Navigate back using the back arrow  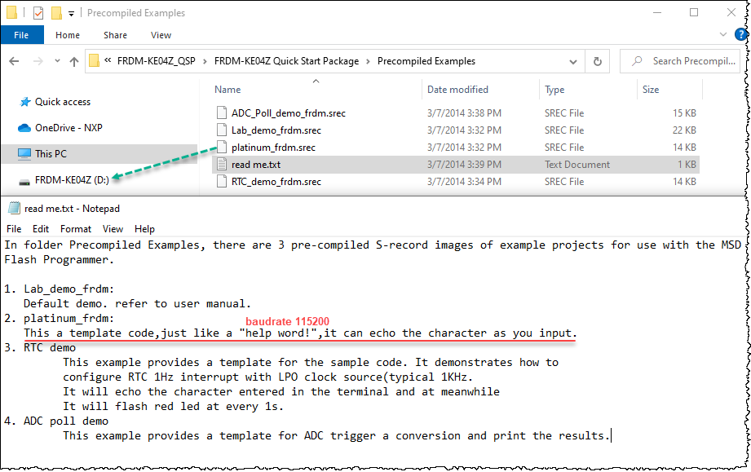tap(13, 61)
